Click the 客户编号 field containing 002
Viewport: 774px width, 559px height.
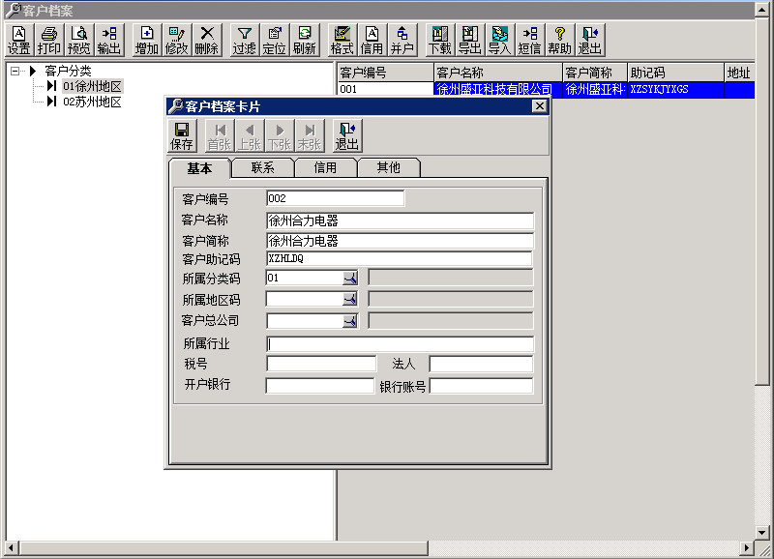point(335,198)
